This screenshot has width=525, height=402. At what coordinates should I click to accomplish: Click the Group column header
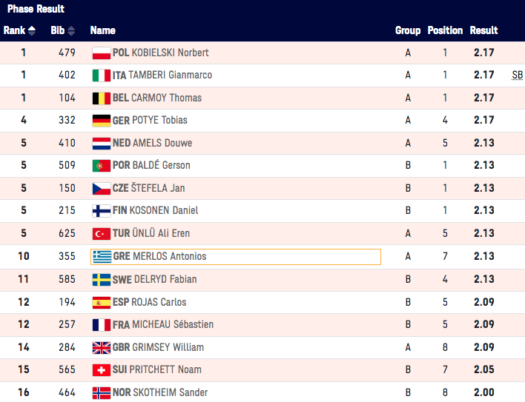(x=408, y=30)
